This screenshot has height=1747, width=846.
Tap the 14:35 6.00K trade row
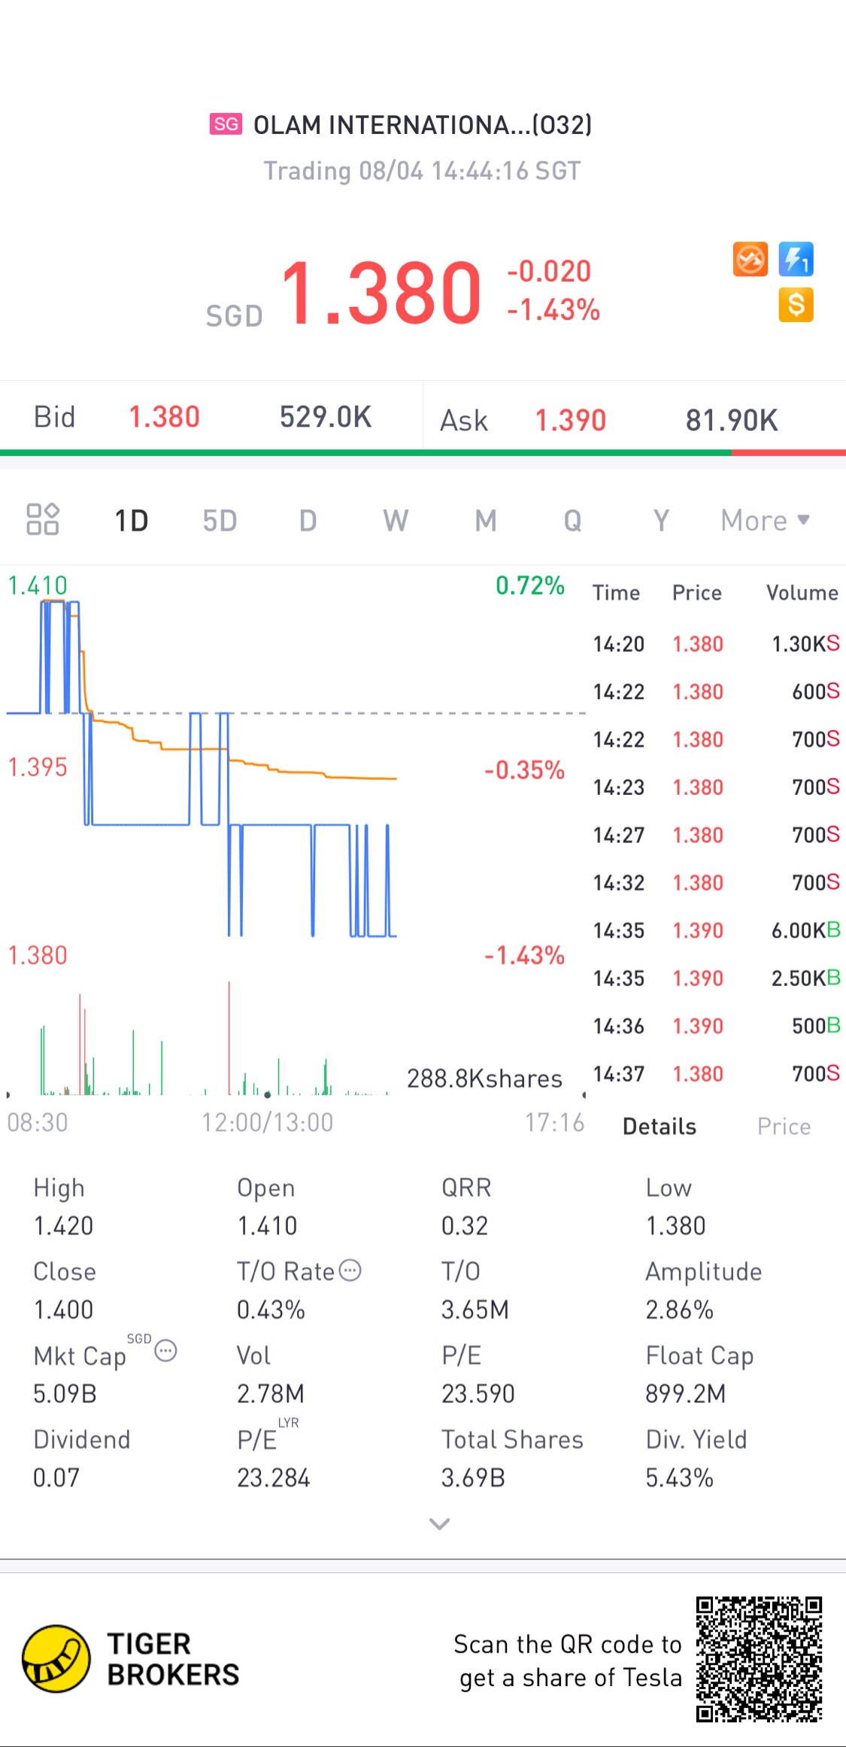point(716,930)
